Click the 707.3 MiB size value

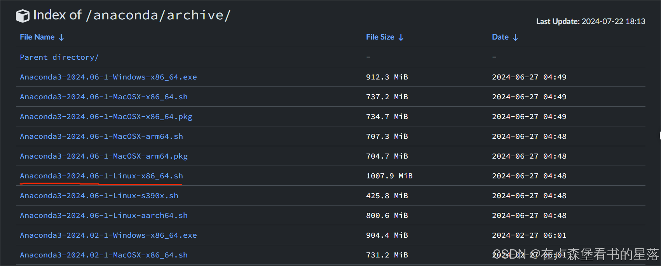click(387, 136)
